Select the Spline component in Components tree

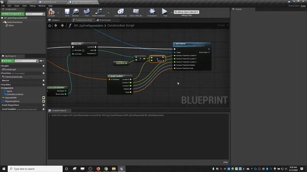coord(11,25)
